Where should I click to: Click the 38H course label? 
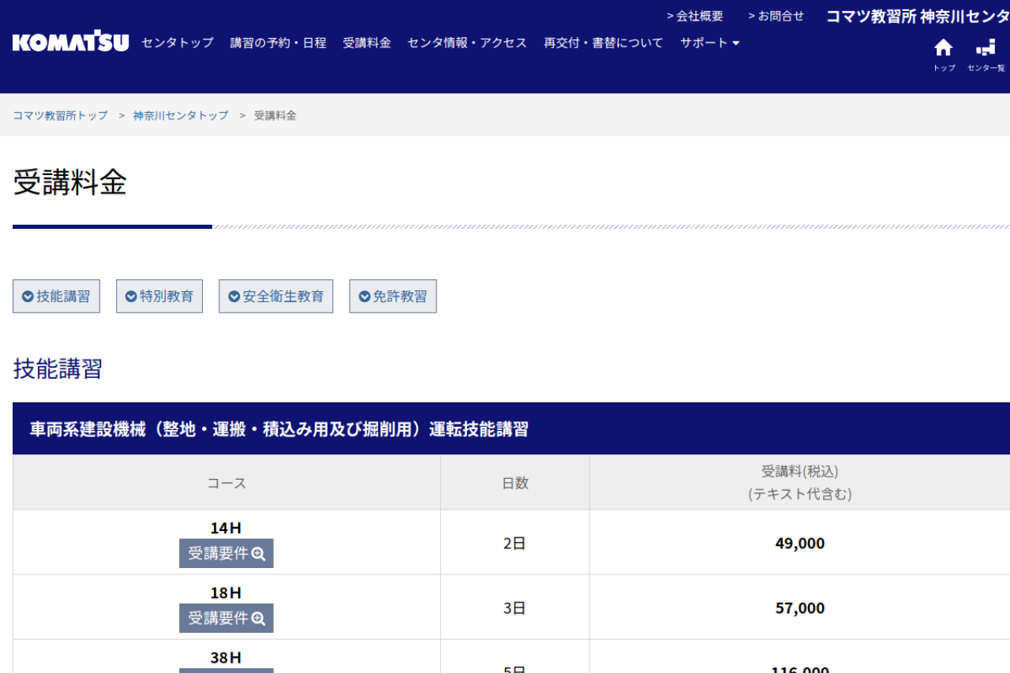(226, 657)
